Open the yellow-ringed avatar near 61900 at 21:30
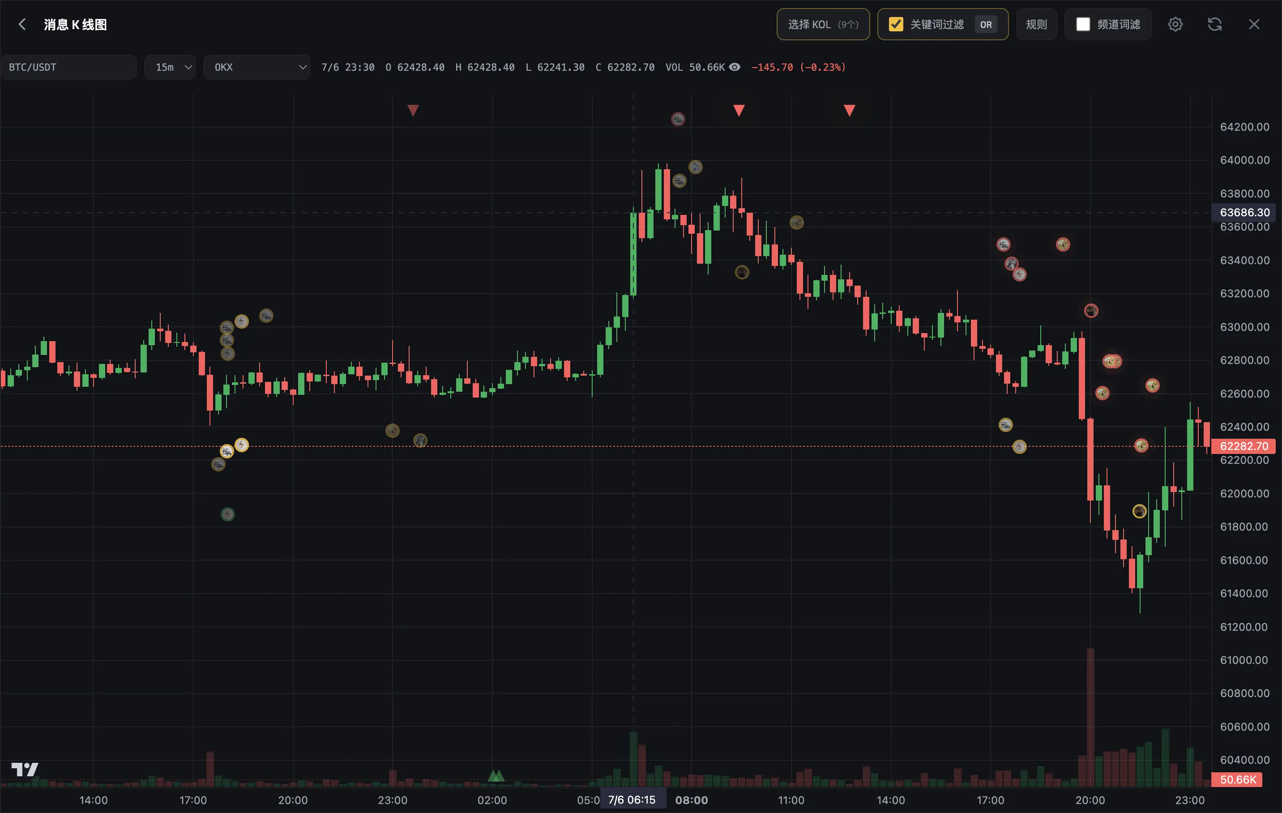 (1139, 512)
